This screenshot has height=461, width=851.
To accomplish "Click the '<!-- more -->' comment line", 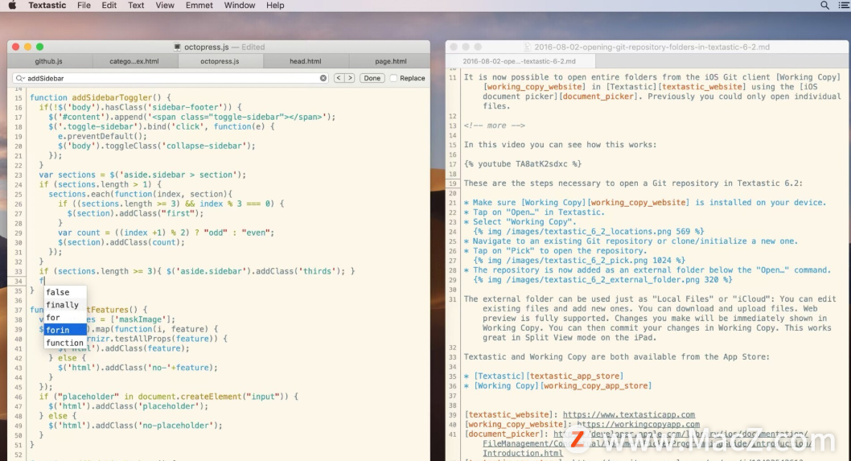I will (x=494, y=126).
